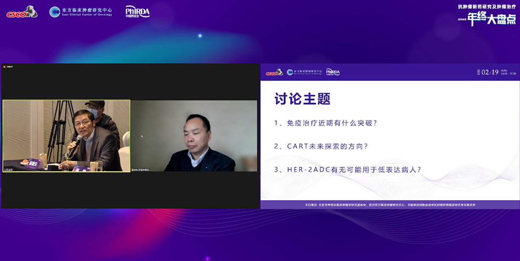This screenshot has height=261, width=520.
Task: Click the 年终大盘点 title graphic
Action: coord(491,19)
